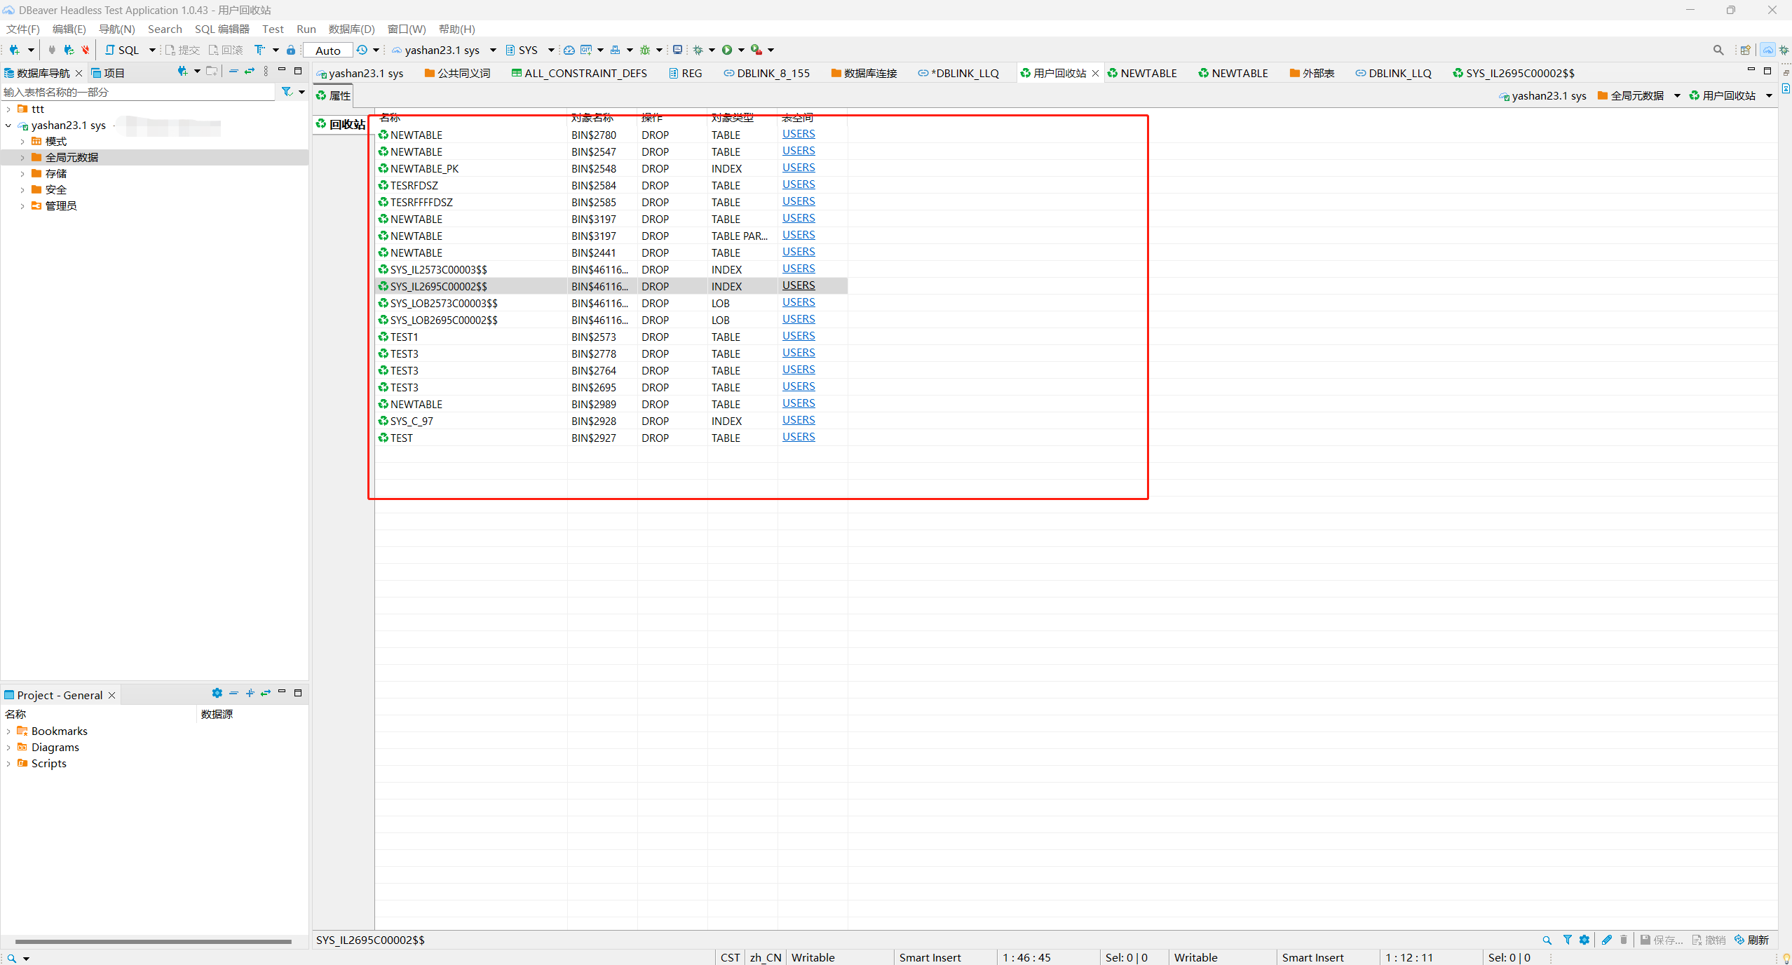Click the tip-of-the-day lightbulb in status bar
The width and height of the screenshot is (1792, 965).
tap(1786, 957)
